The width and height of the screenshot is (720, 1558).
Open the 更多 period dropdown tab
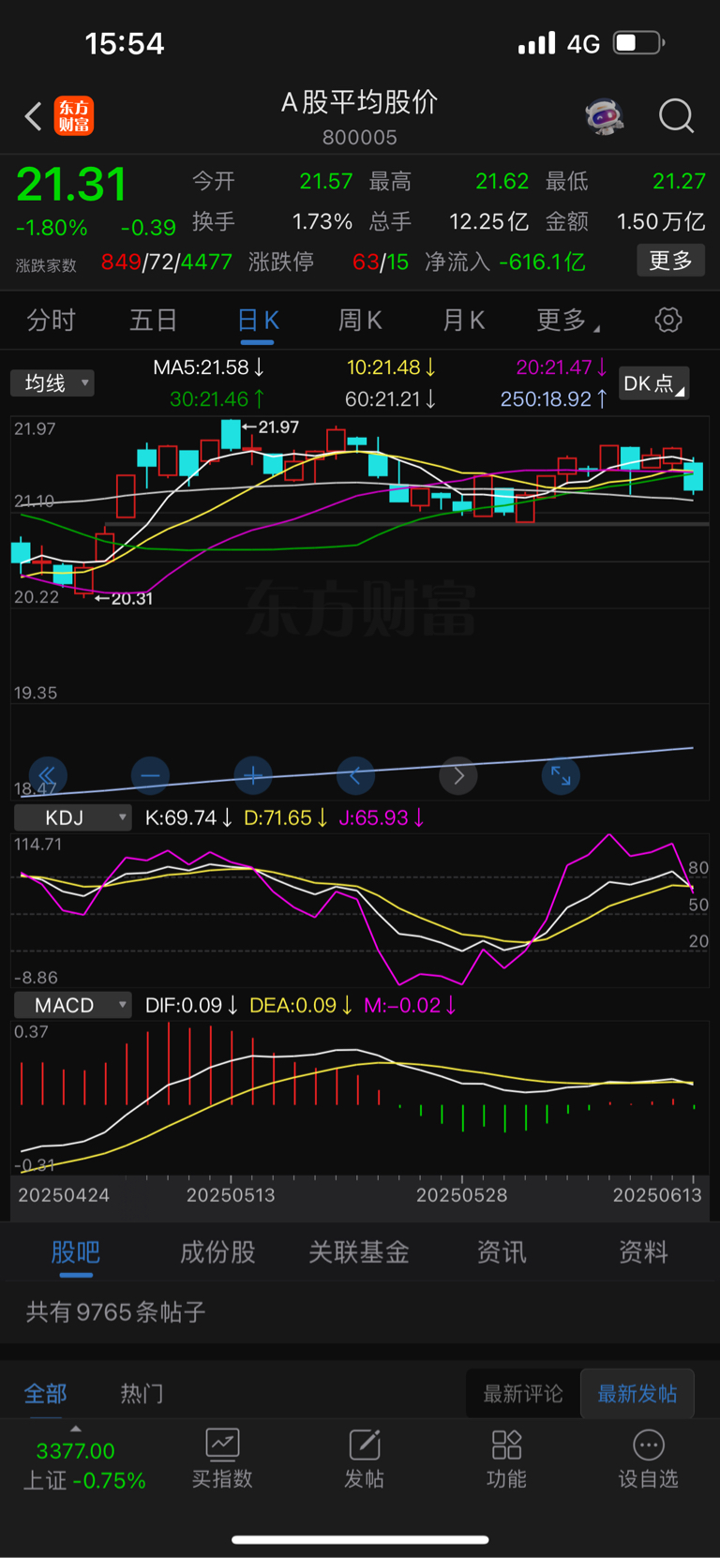[x=568, y=321]
